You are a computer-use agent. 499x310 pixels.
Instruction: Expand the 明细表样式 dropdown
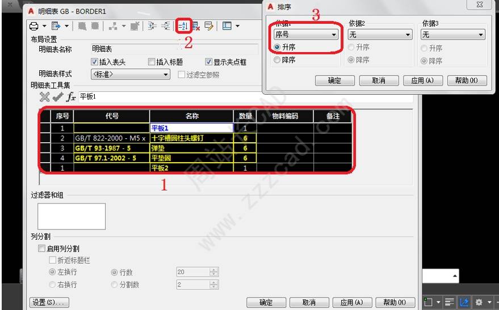point(131,74)
